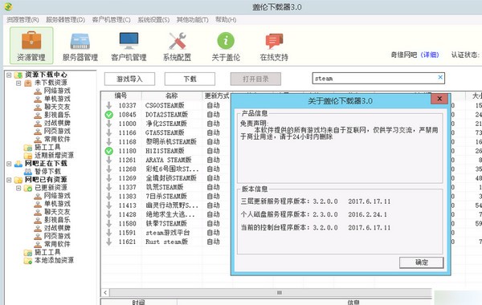The image size is (482, 305).
Task: Click the scrollbar left arrow under list
Action: (105, 292)
